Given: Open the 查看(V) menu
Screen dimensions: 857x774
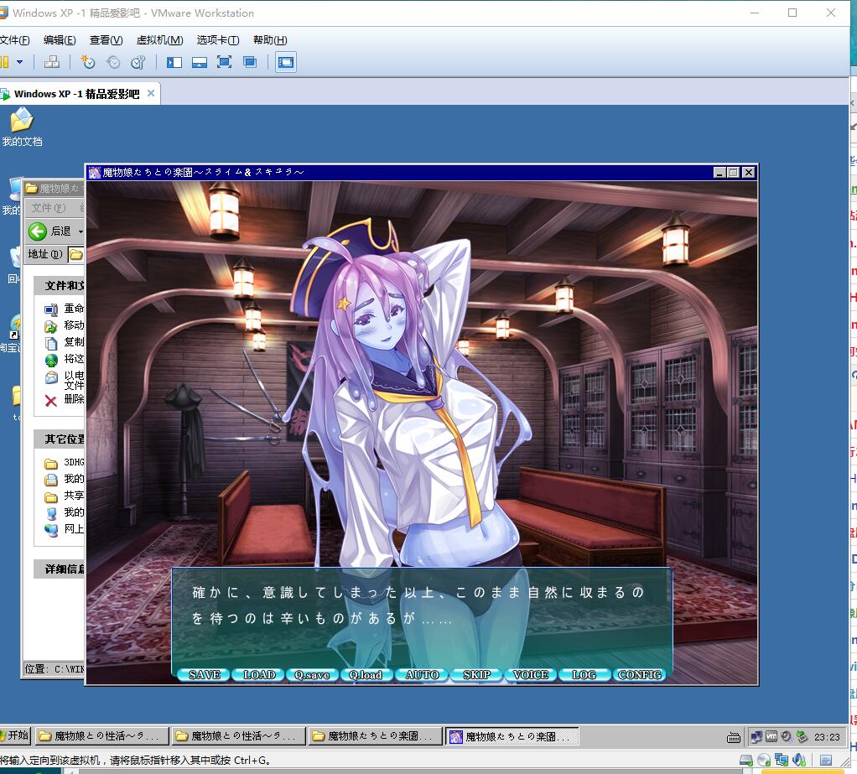Looking at the screenshot, I should (x=106, y=40).
